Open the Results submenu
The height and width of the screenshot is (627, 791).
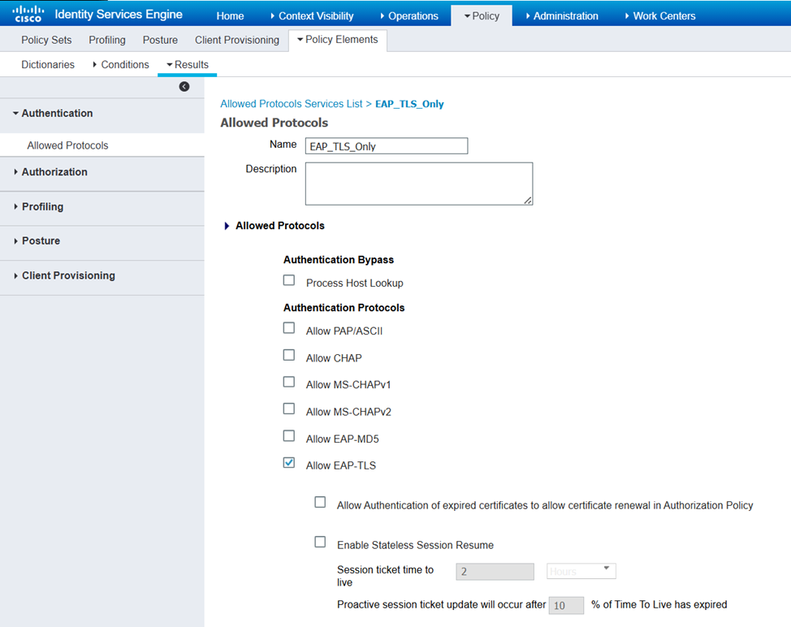[x=187, y=64]
